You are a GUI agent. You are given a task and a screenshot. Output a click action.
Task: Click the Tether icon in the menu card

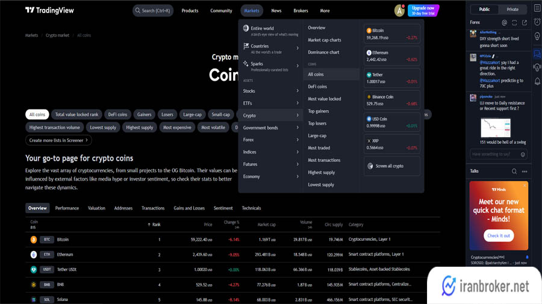(x=369, y=75)
